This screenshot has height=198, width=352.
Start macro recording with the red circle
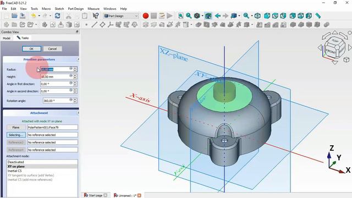click(x=146, y=16)
